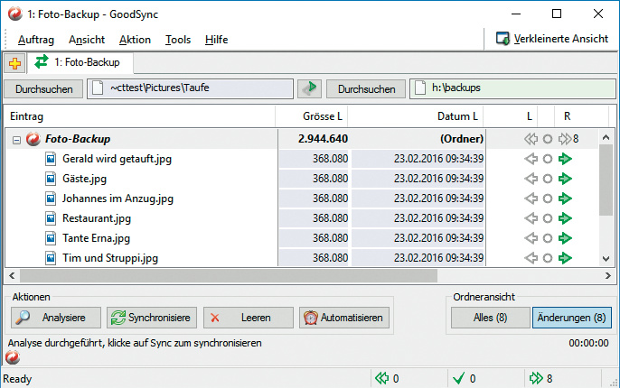Click the document icon in the left path field
This screenshot has height=388, width=620.
(x=98, y=88)
